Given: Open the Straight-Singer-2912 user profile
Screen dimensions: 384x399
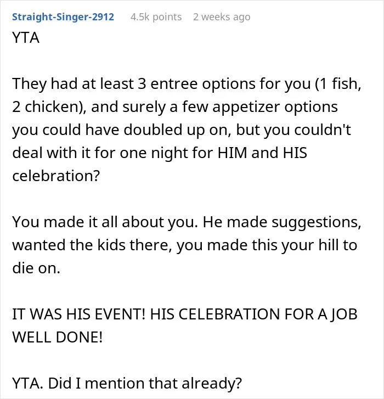Looking at the screenshot, I should click(63, 17).
